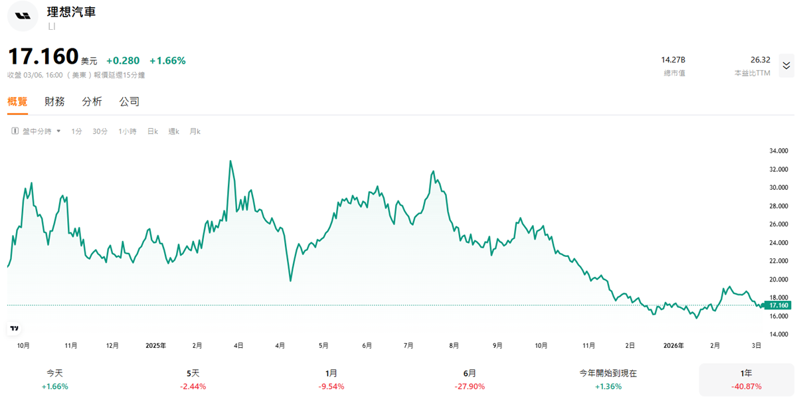Switch chart to 1小時 interval

click(127, 131)
